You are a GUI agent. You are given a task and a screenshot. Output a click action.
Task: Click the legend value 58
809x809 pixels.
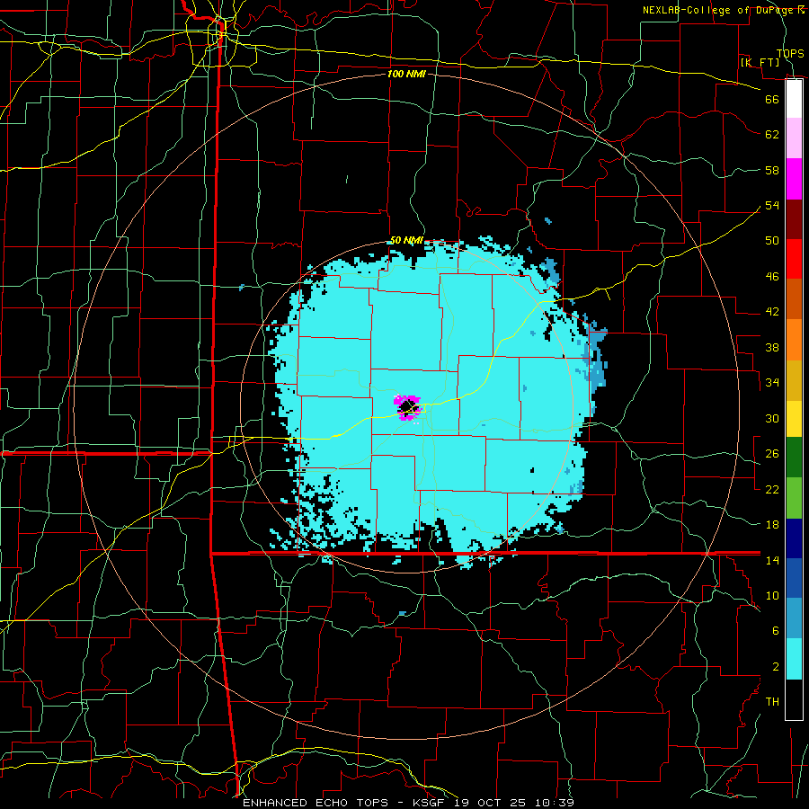772,170
